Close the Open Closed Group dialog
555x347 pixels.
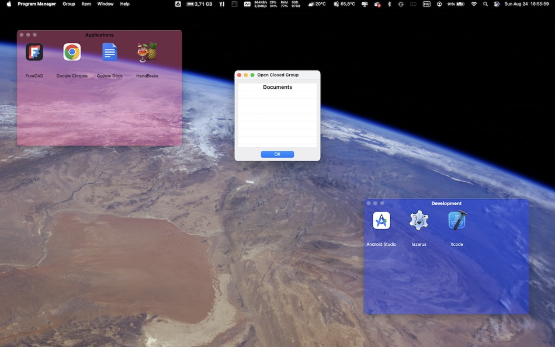239,75
